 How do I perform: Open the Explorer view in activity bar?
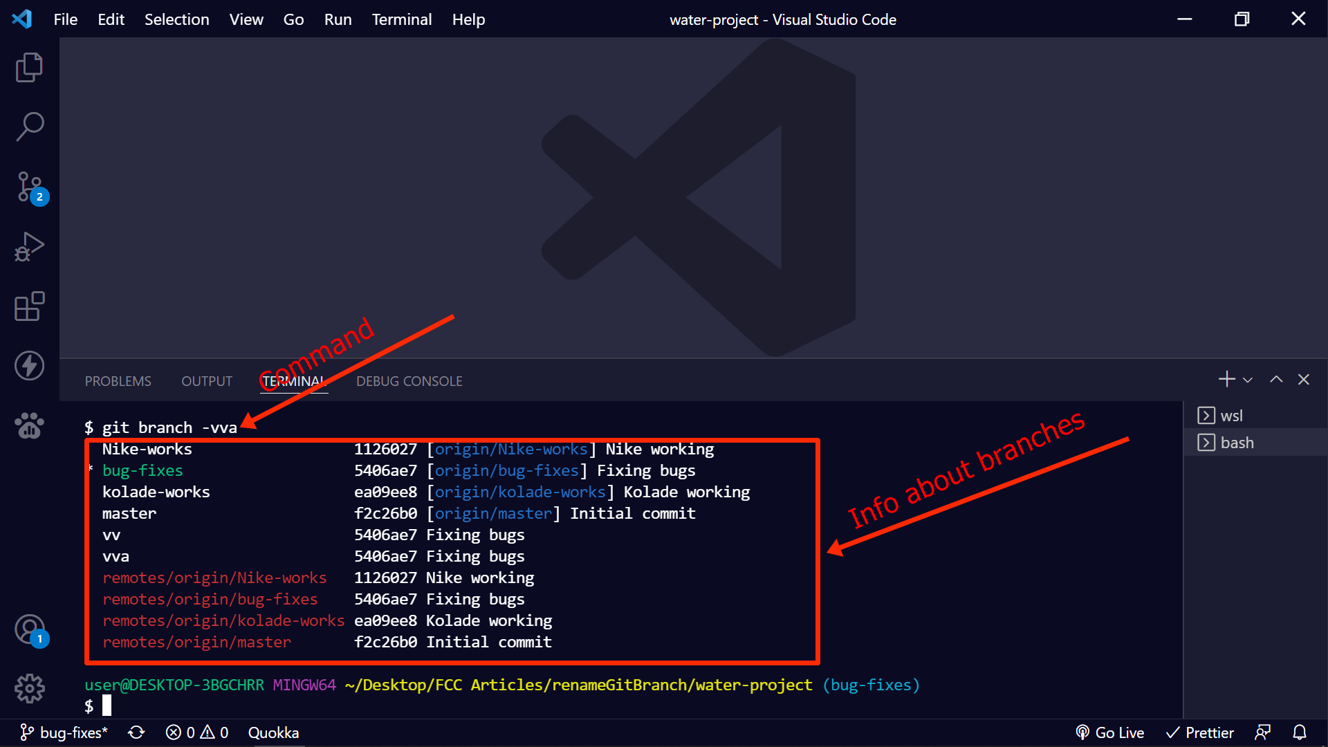click(29, 68)
